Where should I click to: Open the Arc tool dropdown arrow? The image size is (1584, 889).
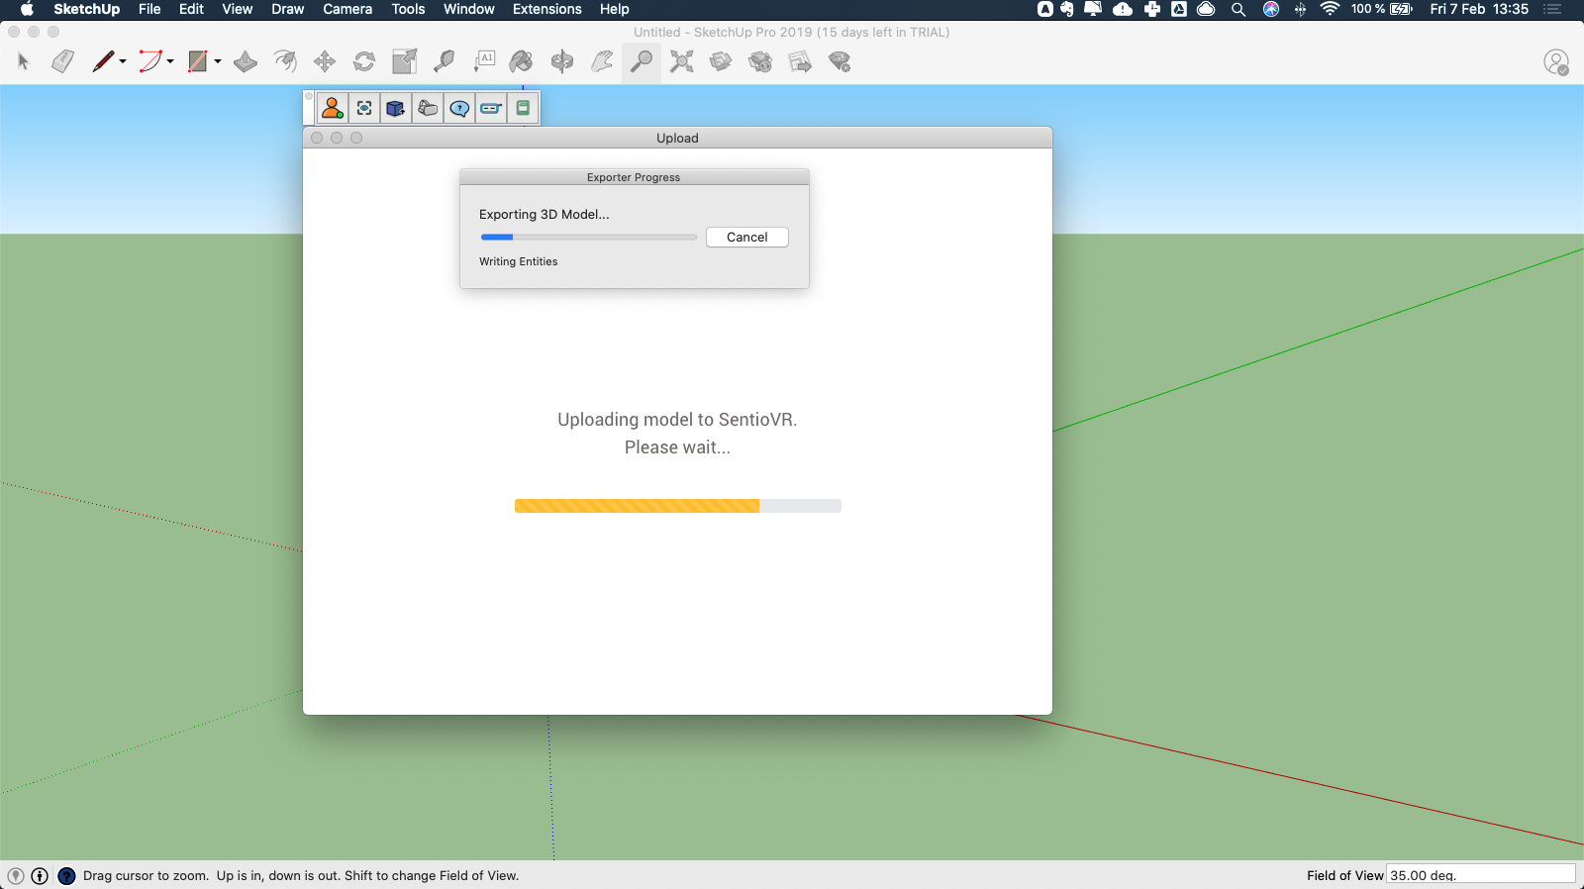170,61
